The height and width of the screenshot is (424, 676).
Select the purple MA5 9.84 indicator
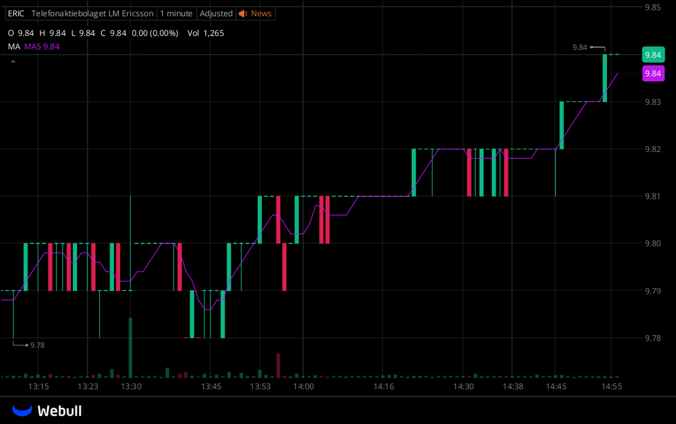point(42,47)
